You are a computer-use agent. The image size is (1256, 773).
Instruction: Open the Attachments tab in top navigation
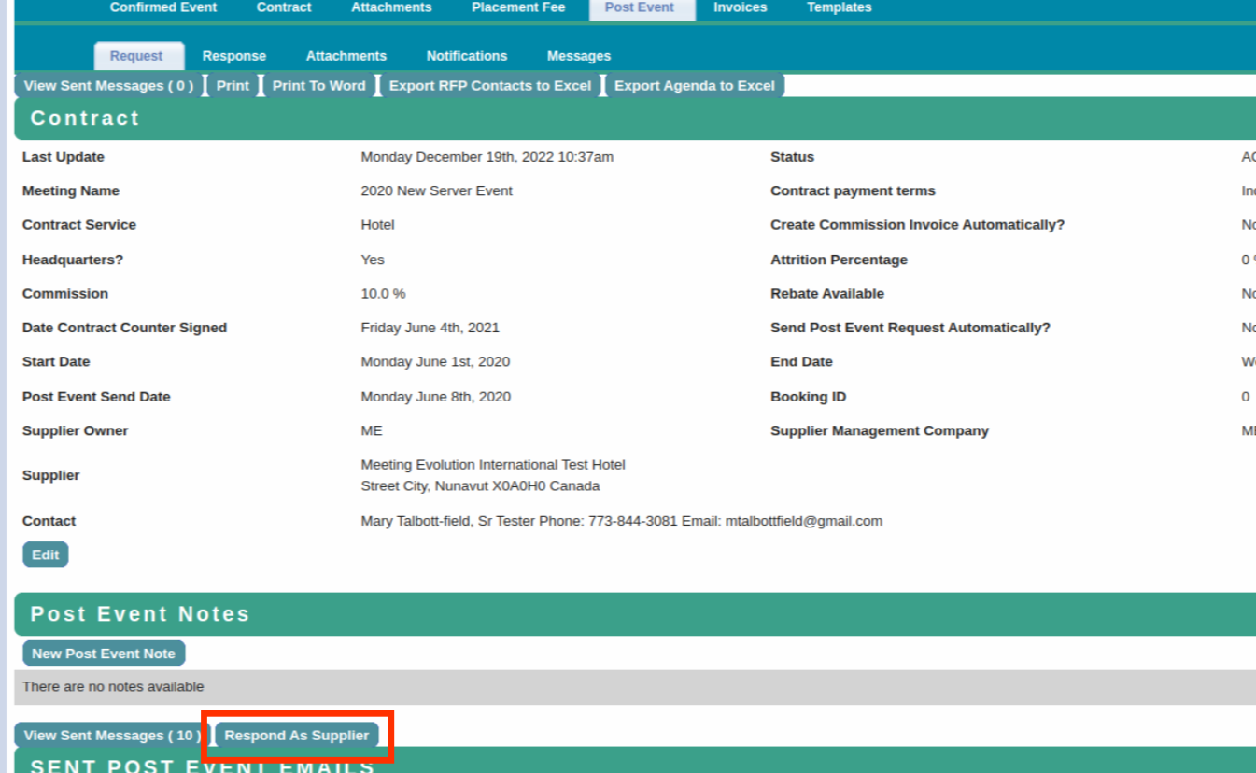click(390, 7)
